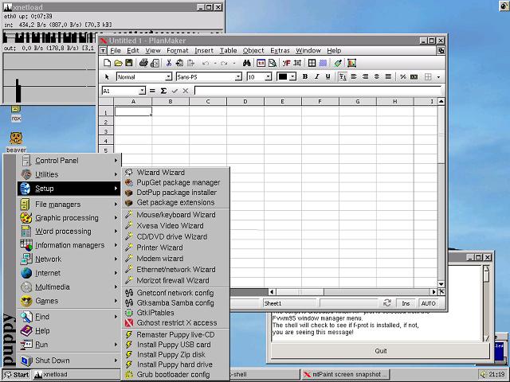The image size is (510, 382).
Task: Click the A1 cell reference box
Action: point(120,91)
